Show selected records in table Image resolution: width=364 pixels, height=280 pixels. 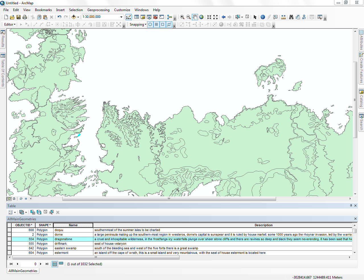61,264
